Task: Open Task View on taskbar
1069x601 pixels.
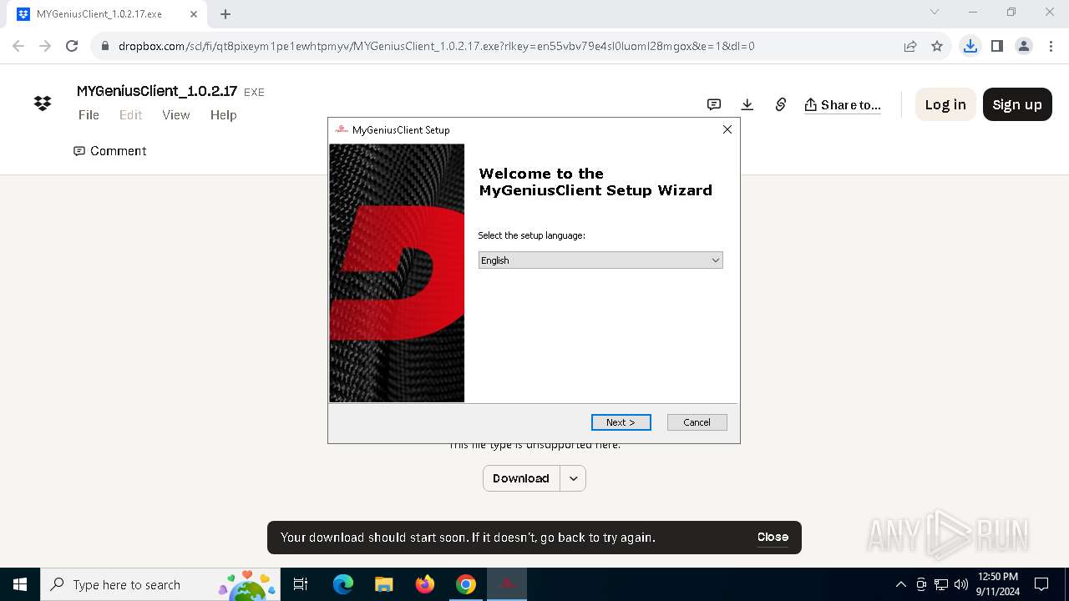Action: [301, 584]
